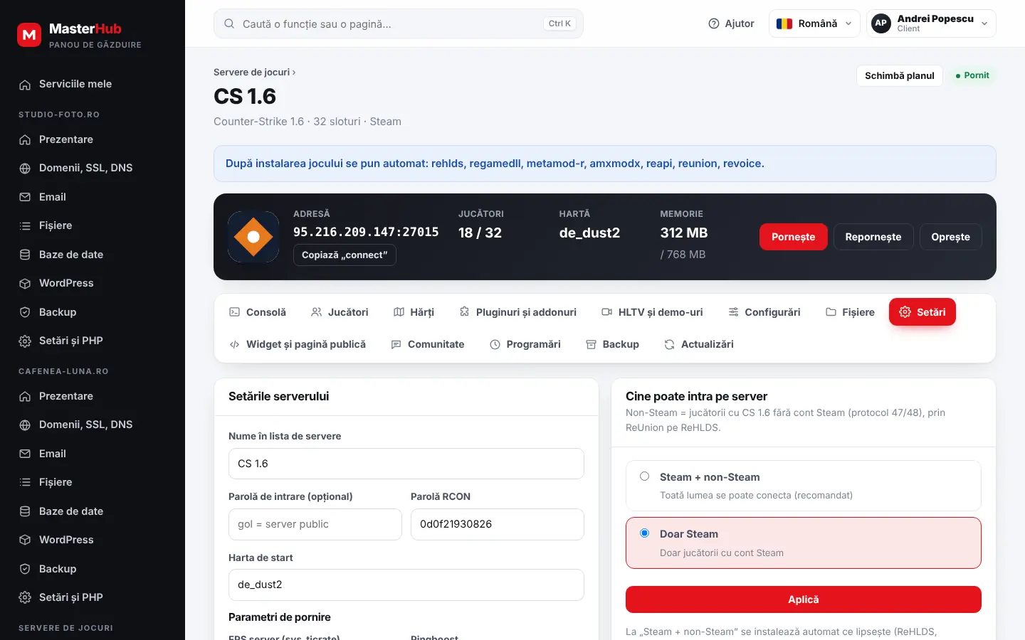The image size is (1025, 640).
Task: Select the Steam + non-Steam radio option
Action: point(645,476)
